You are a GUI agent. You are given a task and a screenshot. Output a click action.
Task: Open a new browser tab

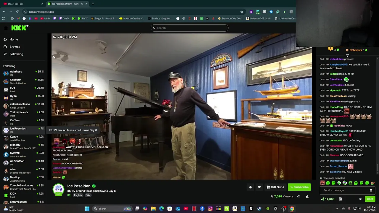(x=93, y=4)
